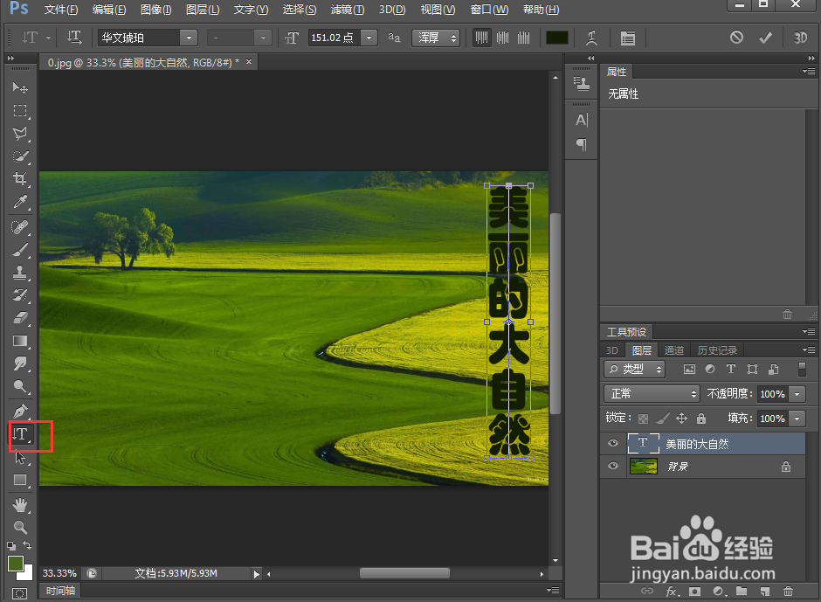Open the font size dropdown arrow

point(369,38)
